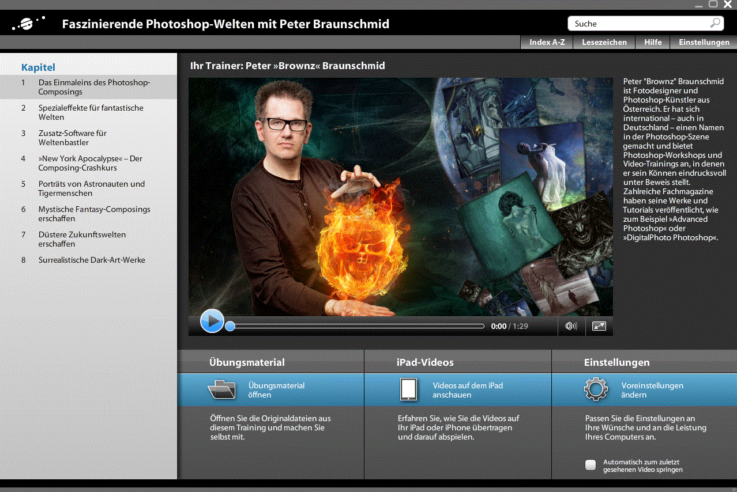737x492 pixels.
Task: Click the description under Übungsmaterial öffnen
Action: [270, 427]
